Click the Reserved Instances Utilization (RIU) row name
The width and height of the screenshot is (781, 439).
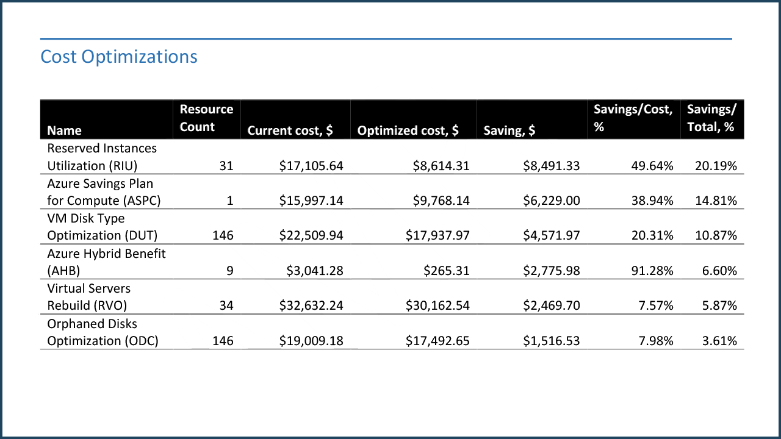click(102, 157)
